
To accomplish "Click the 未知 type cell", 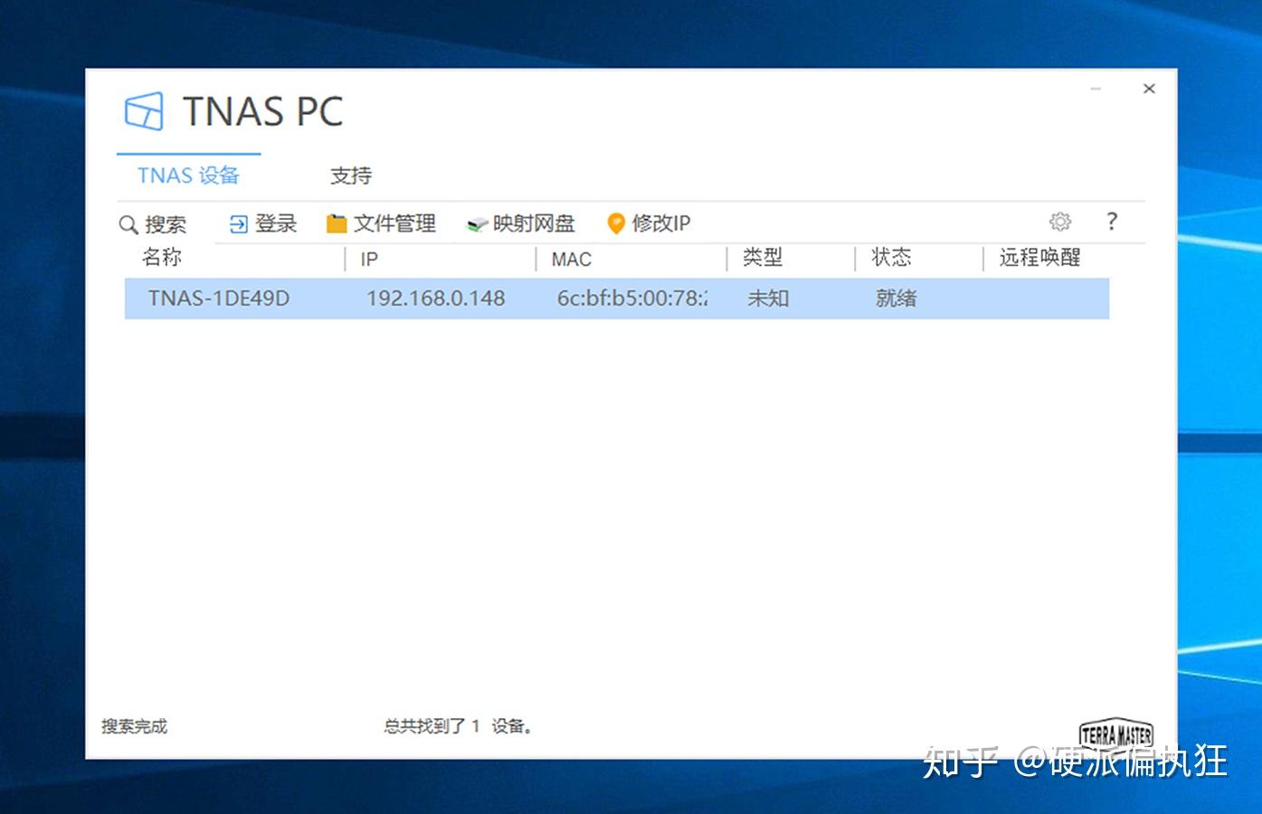I will (768, 298).
